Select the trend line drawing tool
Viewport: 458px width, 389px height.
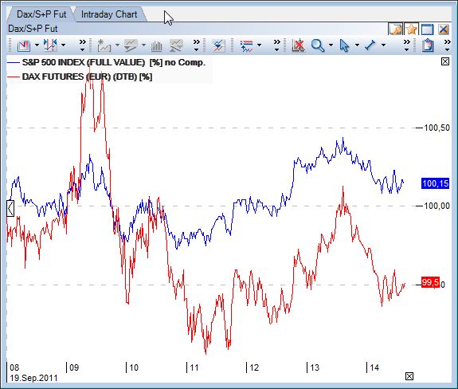(x=370, y=45)
